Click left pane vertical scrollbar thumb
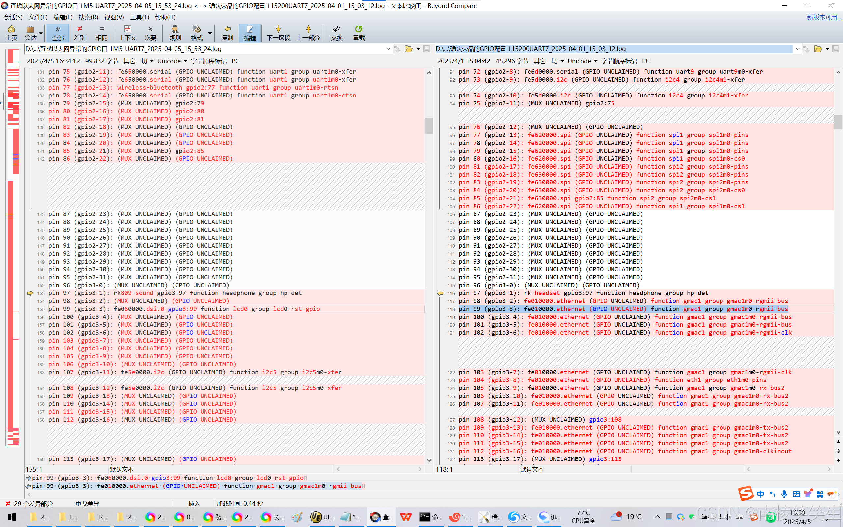 pos(429,125)
